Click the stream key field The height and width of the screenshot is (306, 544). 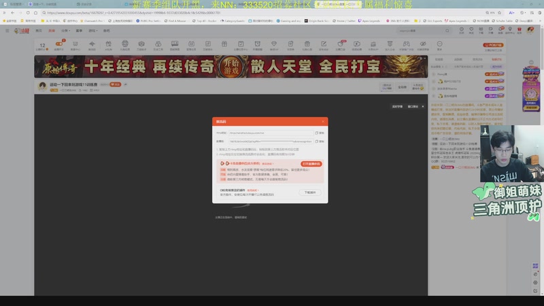(271, 141)
